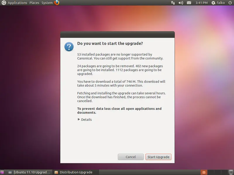This screenshot has width=234, height=175.
Task: Click the bold "To prevent data loss" warning
Action: coord(119,111)
